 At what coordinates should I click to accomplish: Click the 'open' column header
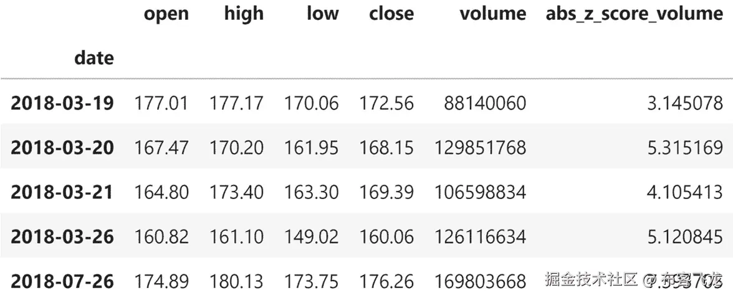(166, 14)
